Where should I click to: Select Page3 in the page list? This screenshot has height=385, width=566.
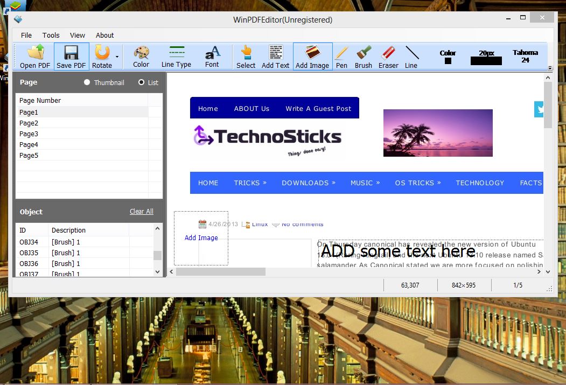pos(83,134)
